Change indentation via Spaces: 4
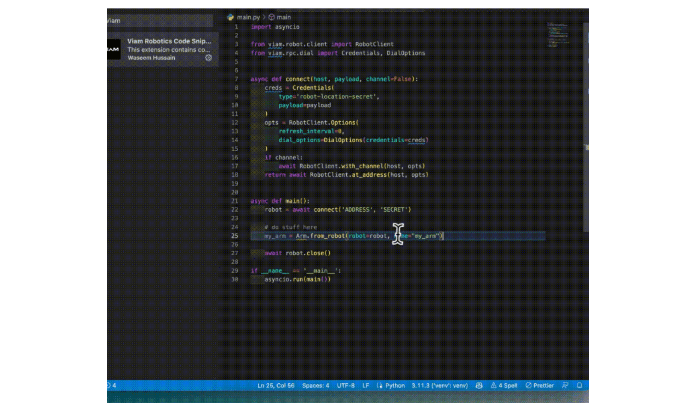 point(316,386)
